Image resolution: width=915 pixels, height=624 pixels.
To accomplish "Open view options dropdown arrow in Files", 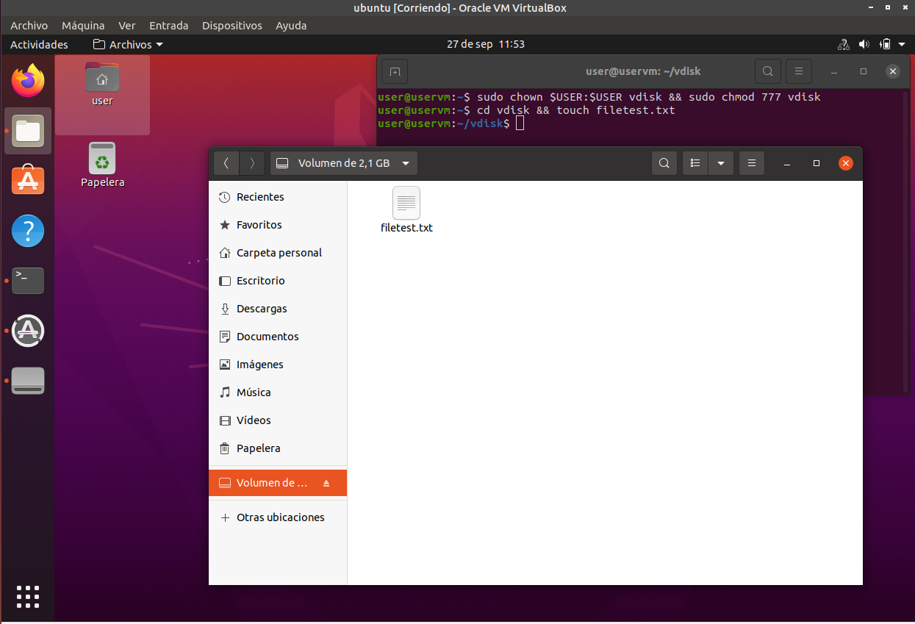I will tap(721, 163).
